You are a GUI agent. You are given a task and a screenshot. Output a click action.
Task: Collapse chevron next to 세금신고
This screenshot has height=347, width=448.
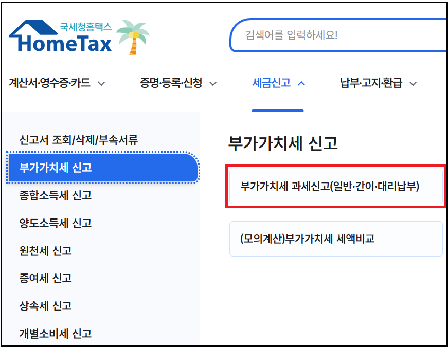301,83
